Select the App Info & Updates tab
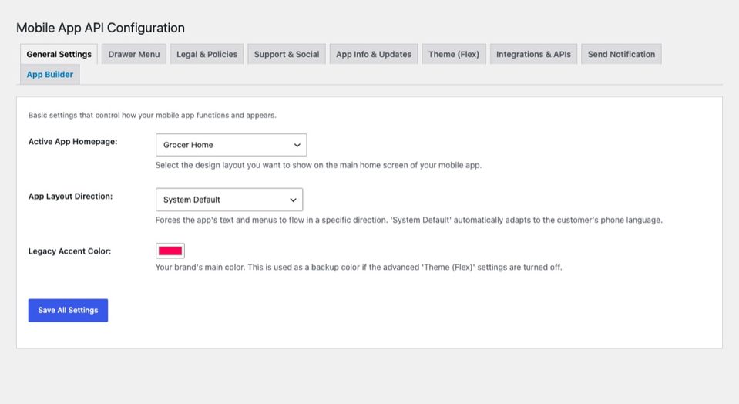739x404 pixels. 374,54
